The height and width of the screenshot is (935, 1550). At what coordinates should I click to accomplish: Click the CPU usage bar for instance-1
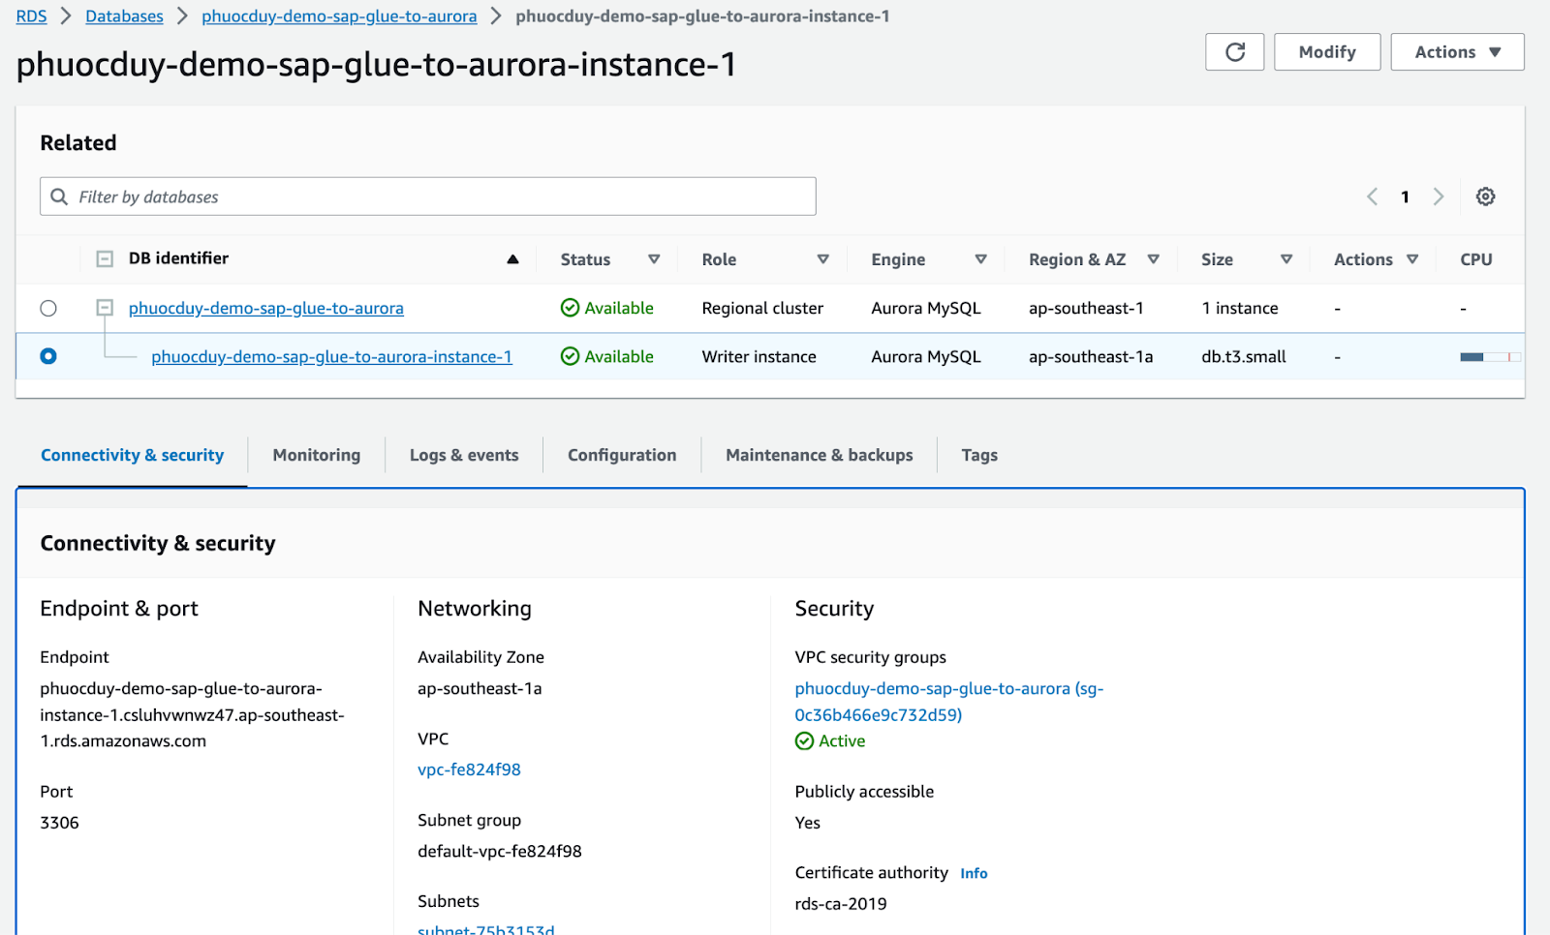tap(1490, 357)
